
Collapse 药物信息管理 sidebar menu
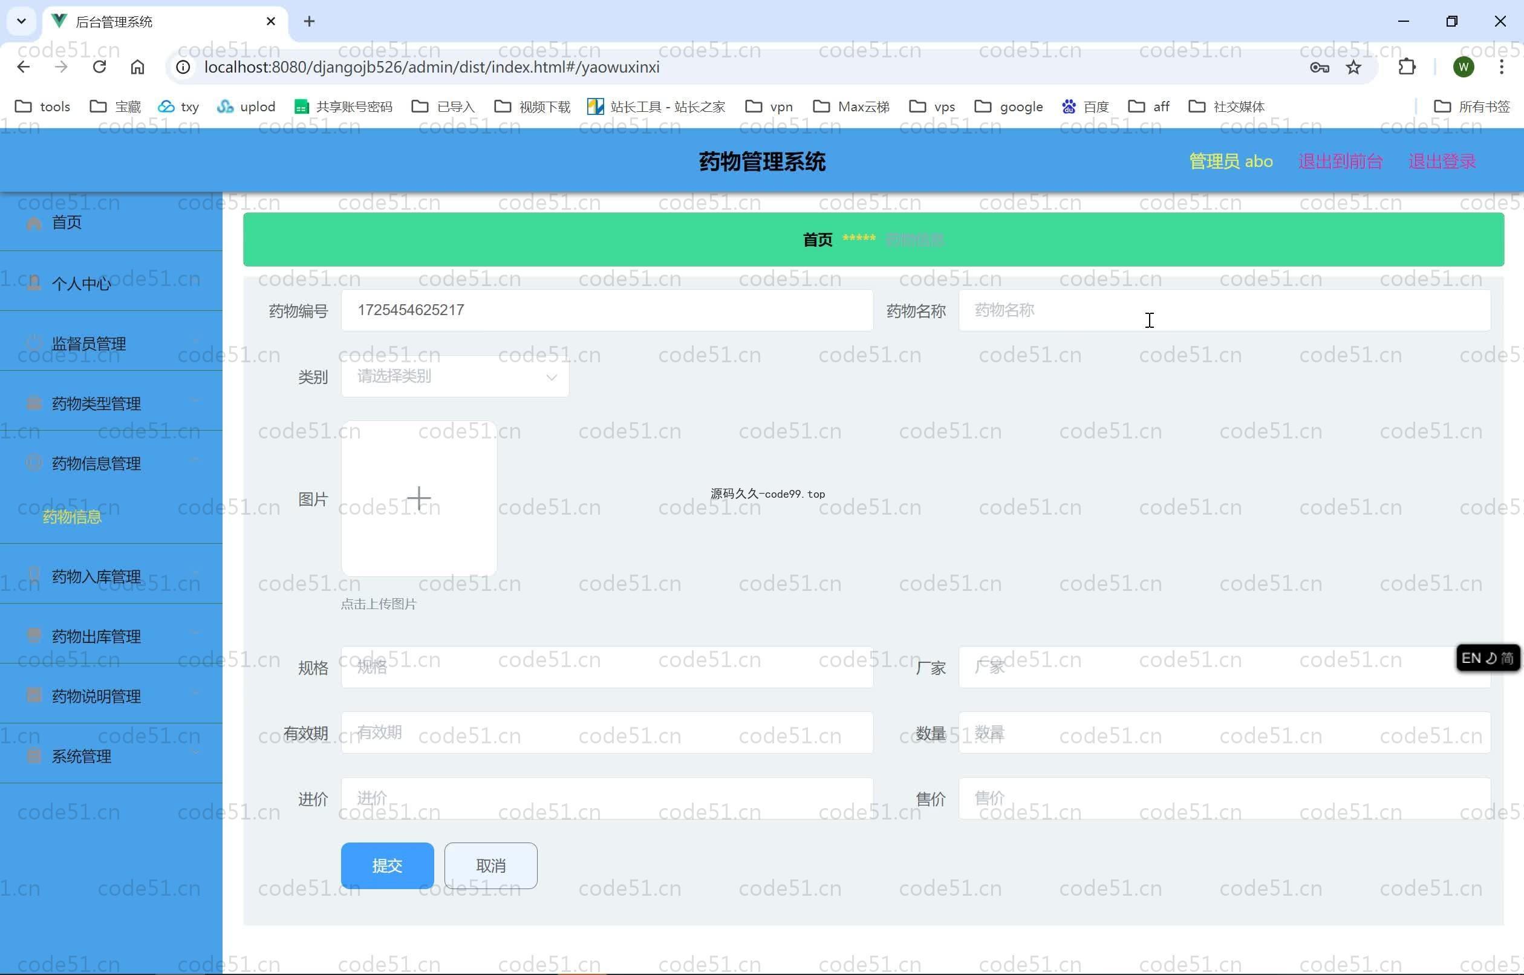click(111, 463)
